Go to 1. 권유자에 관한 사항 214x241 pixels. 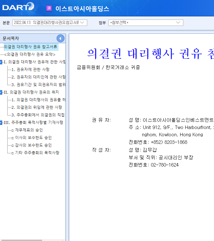click(x=31, y=69)
